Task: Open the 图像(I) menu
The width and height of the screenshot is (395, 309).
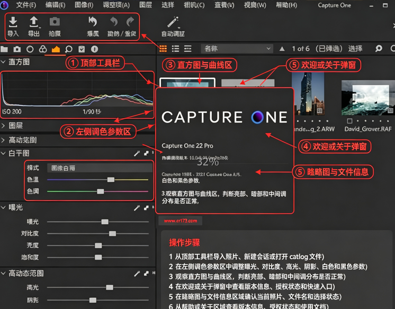Action: 84,5
